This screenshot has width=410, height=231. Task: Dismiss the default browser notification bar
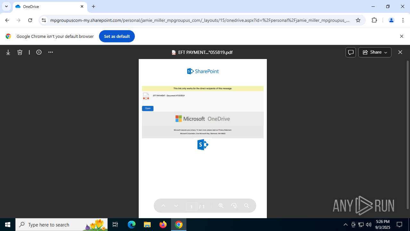point(401,36)
